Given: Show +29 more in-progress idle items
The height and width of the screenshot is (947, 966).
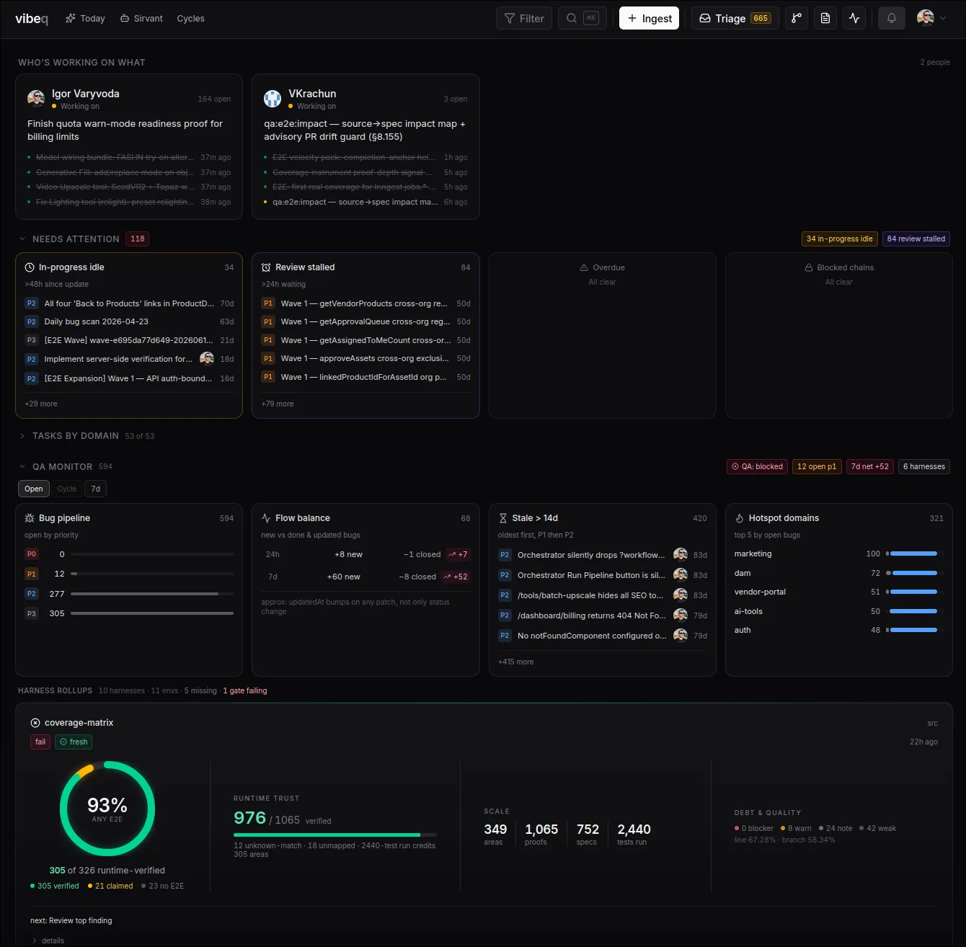Looking at the screenshot, I should pyautogui.click(x=41, y=404).
